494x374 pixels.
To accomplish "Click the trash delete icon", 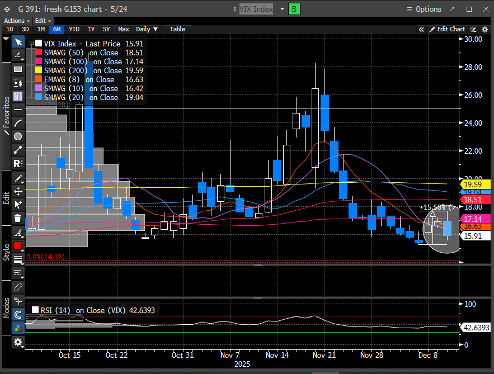I will click(x=18, y=218).
